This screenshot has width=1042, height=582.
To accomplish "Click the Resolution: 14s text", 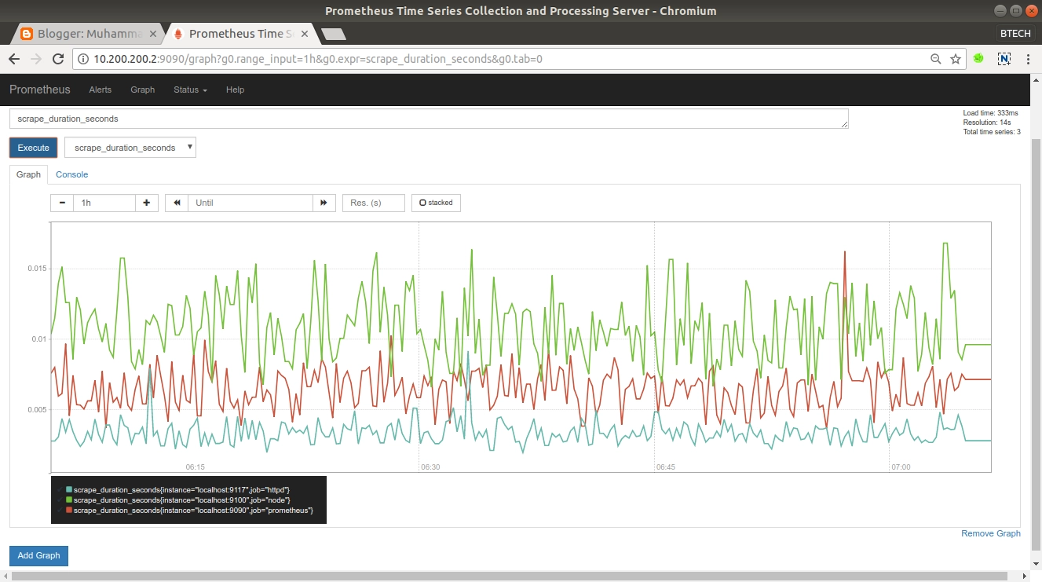I will point(986,123).
